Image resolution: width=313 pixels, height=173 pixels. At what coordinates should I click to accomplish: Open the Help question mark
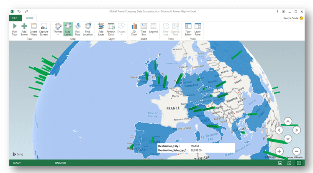pyautogui.click(x=277, y=12)
